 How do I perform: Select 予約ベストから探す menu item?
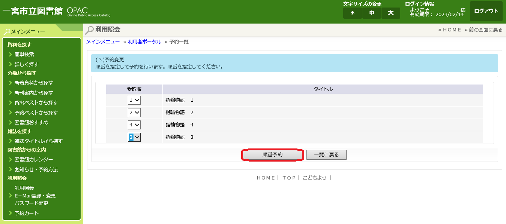tap(36, 113)
